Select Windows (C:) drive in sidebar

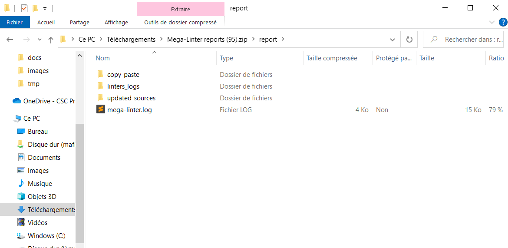46,235
